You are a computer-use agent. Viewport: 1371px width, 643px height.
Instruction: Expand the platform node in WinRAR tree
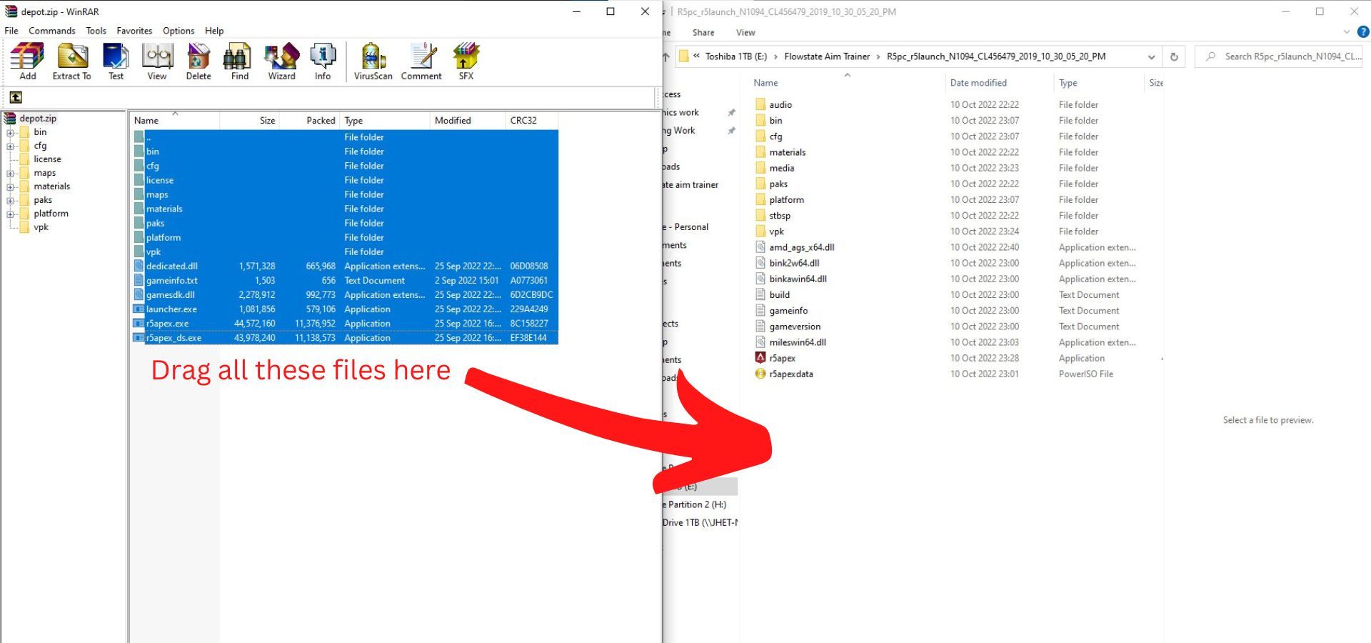coord(11,214)
